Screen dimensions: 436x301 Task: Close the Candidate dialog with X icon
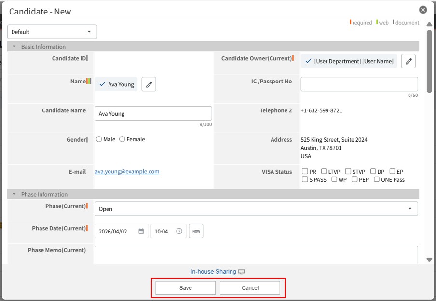423,10
